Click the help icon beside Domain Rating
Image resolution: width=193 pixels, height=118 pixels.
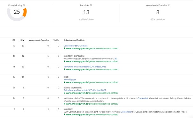pyautogui.click(x=24, y=5)
